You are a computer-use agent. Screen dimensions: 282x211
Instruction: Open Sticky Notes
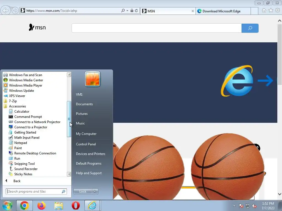[x=23, y=174]
